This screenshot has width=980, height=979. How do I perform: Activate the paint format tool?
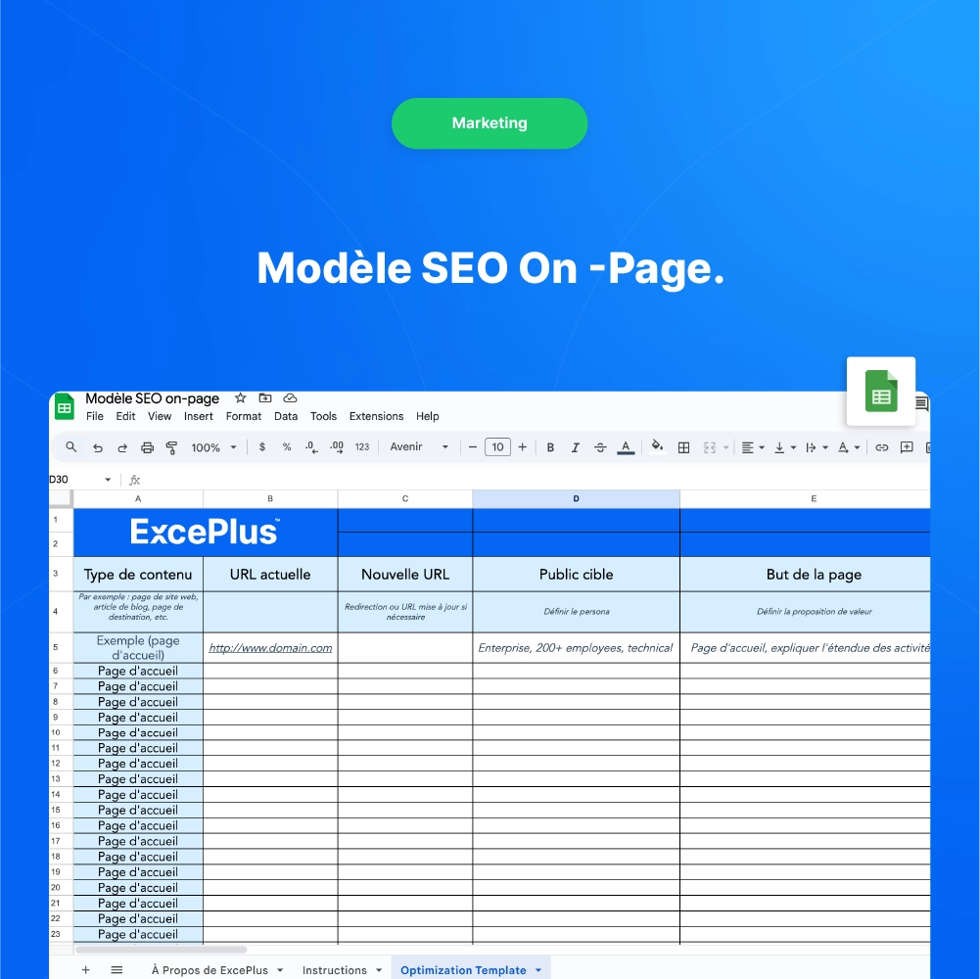click(171, 447)
